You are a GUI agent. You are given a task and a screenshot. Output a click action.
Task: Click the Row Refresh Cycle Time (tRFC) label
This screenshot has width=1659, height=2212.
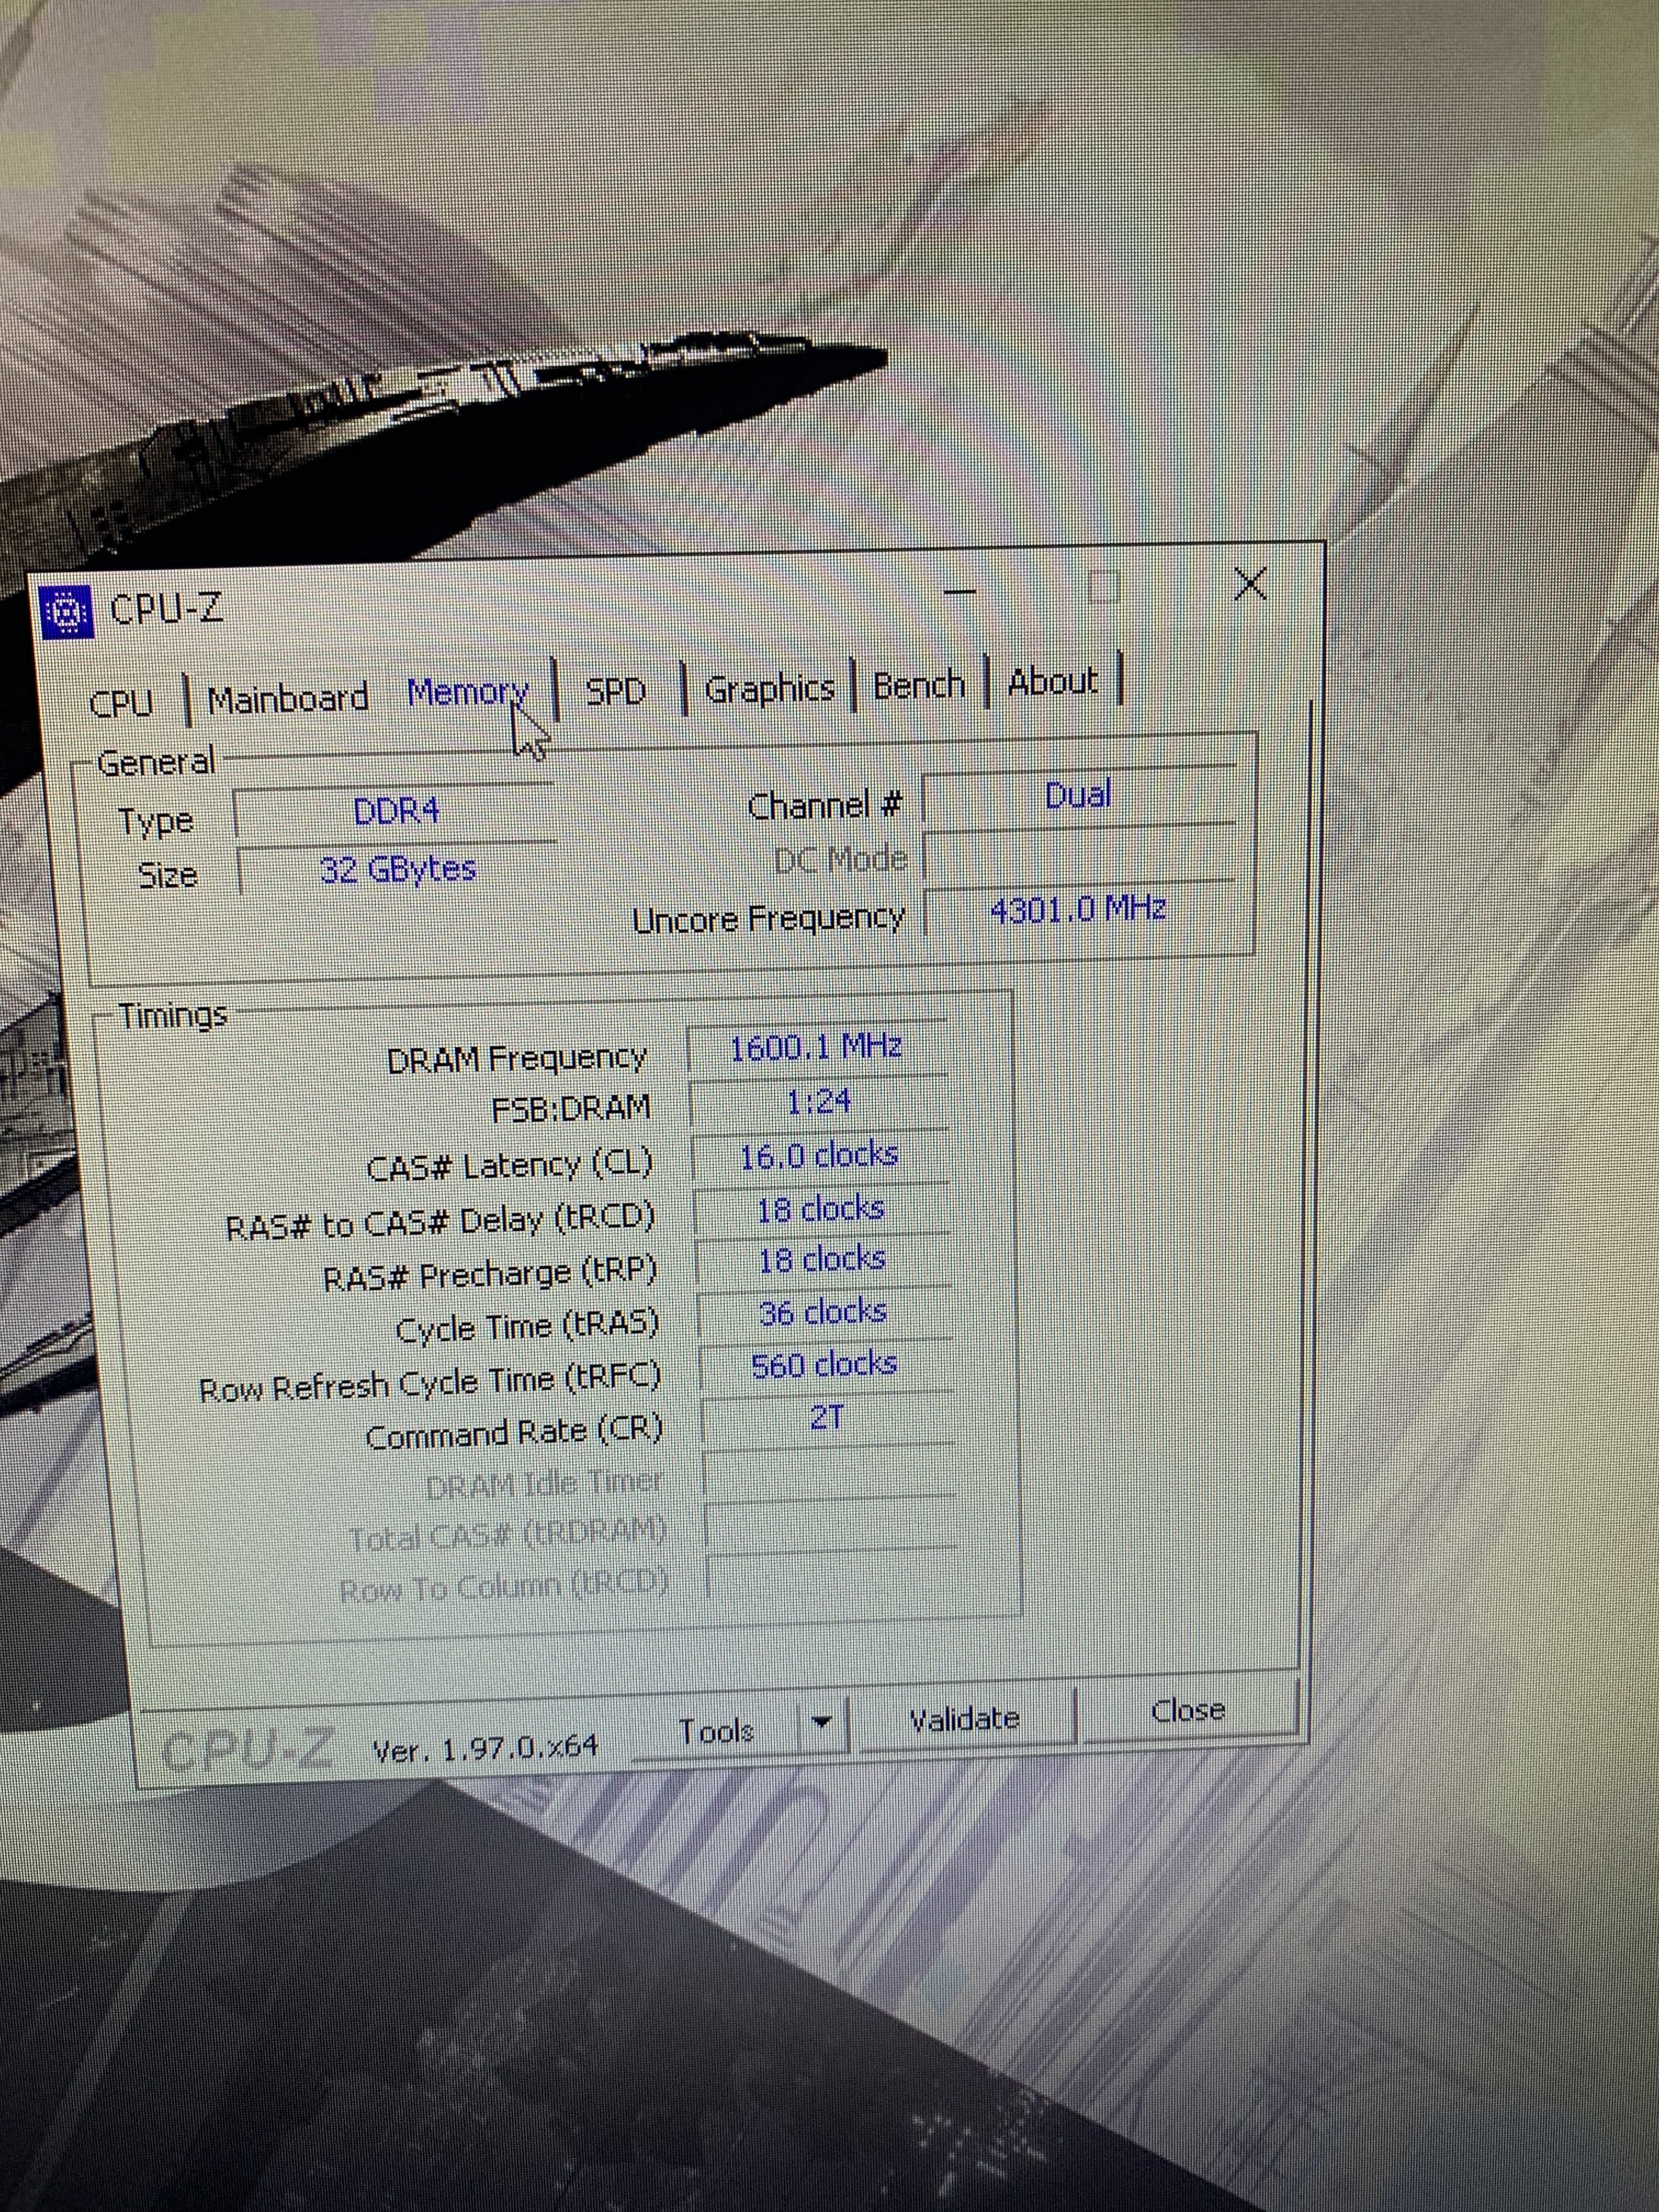tap(430, 1383)
